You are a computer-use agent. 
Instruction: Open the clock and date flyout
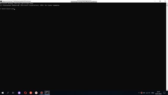[x=158, y=93]
